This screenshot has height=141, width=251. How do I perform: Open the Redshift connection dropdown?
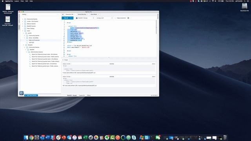(85, 18)
